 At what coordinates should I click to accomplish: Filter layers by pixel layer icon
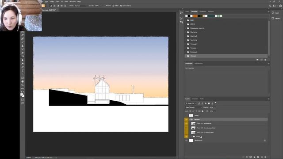tap(199, 103)
